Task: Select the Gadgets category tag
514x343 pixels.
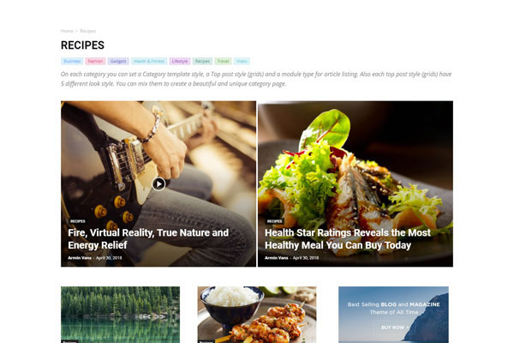Action: 118,61
